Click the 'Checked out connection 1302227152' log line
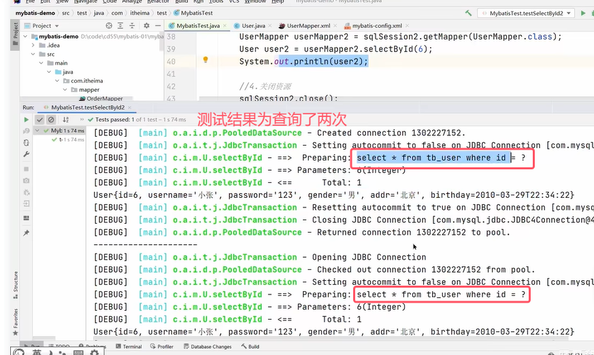Screen dimensions: 594x355 [x=314, y=269]
